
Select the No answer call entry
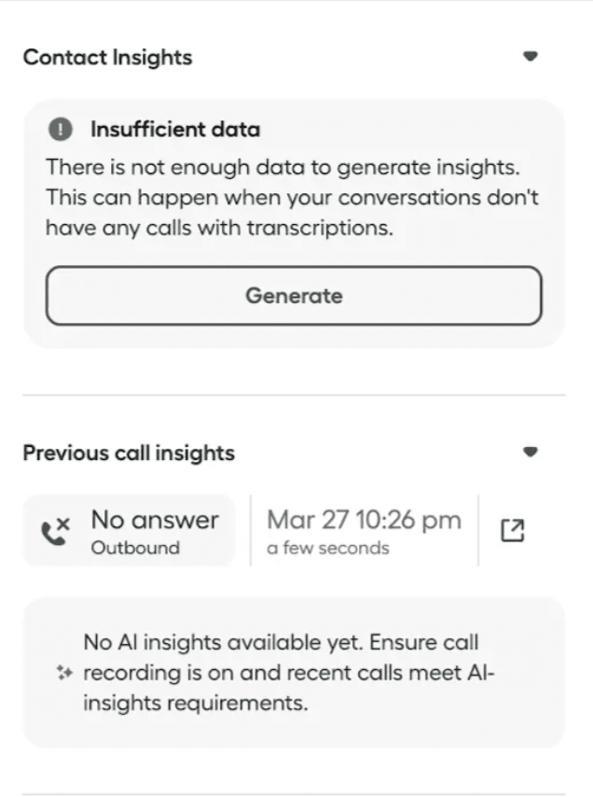(128, 529)
